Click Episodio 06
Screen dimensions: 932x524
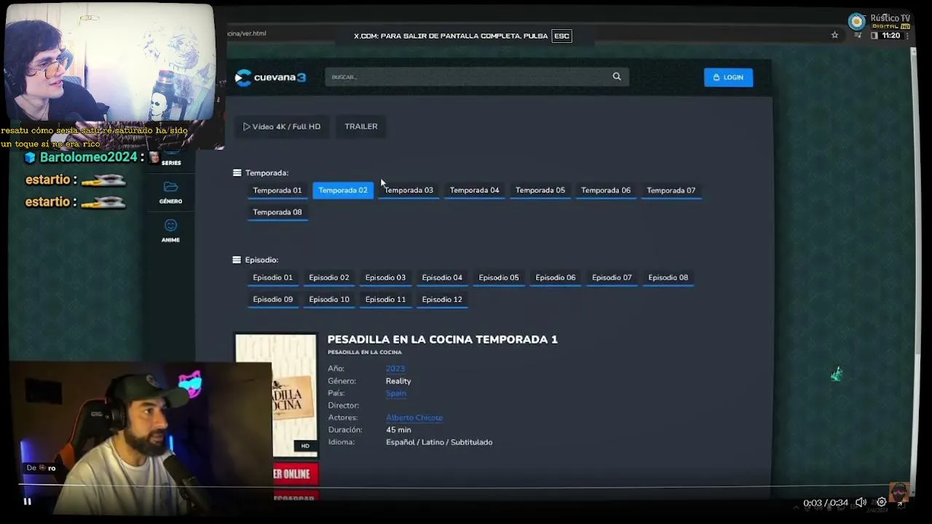point(556,277)
